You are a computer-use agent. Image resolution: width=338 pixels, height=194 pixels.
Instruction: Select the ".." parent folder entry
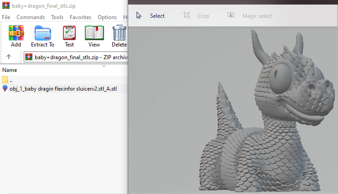pyautogui.click(x=10, y=80)
